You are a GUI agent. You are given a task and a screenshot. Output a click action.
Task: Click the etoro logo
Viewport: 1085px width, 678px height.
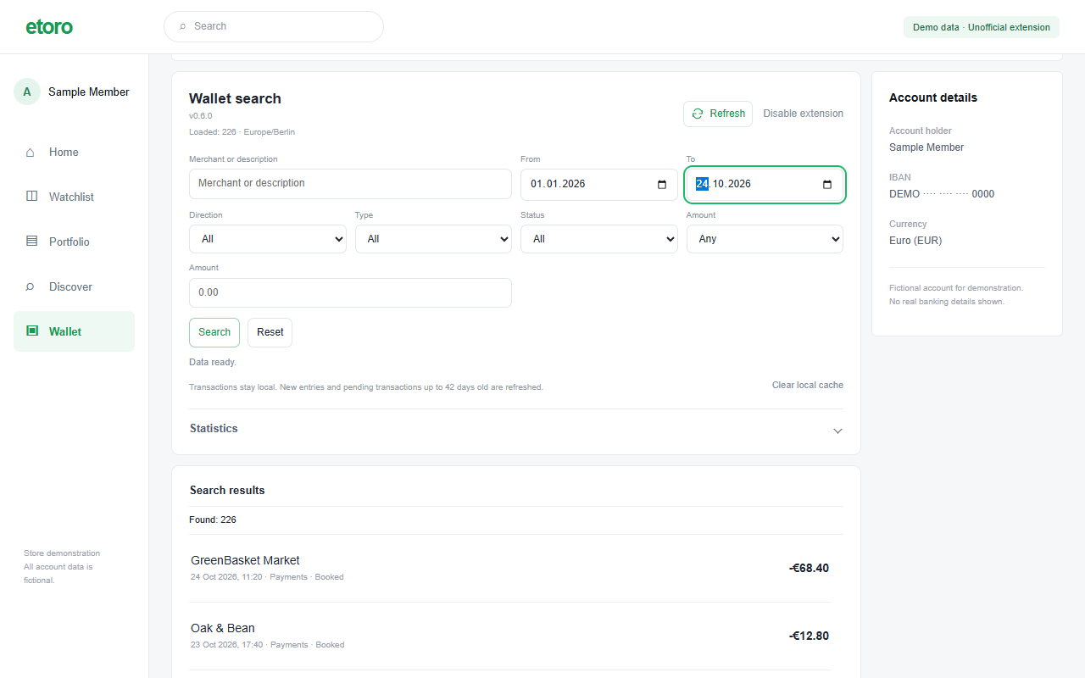[x=49, y=26]
